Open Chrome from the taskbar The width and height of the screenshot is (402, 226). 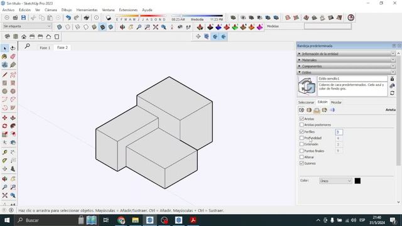(x=121, y=220)
